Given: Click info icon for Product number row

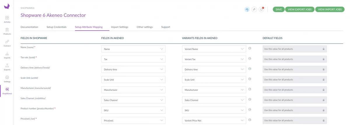Looking at the screenshot, I should click(x=250, y=110).
